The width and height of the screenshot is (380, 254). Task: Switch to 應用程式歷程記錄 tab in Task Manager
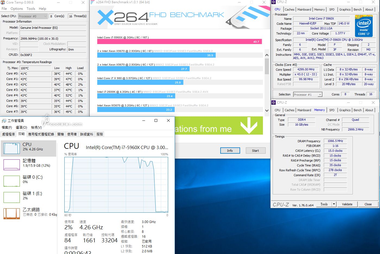pos(41,134)
